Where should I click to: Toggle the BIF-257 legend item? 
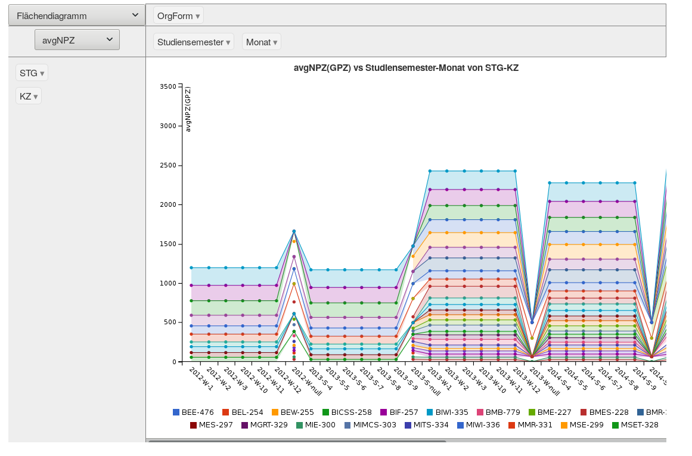click(x=403, y=412)
